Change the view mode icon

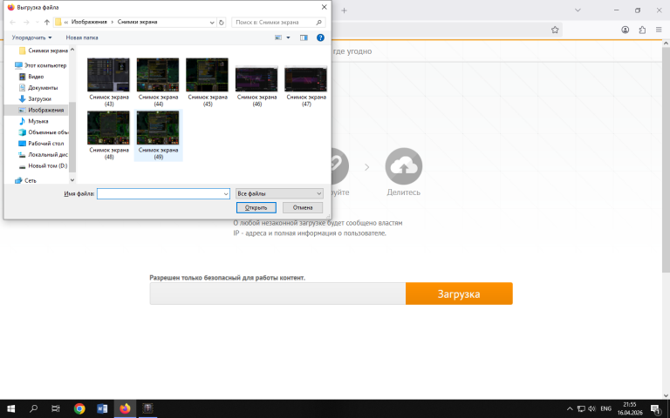coord(278,37)
